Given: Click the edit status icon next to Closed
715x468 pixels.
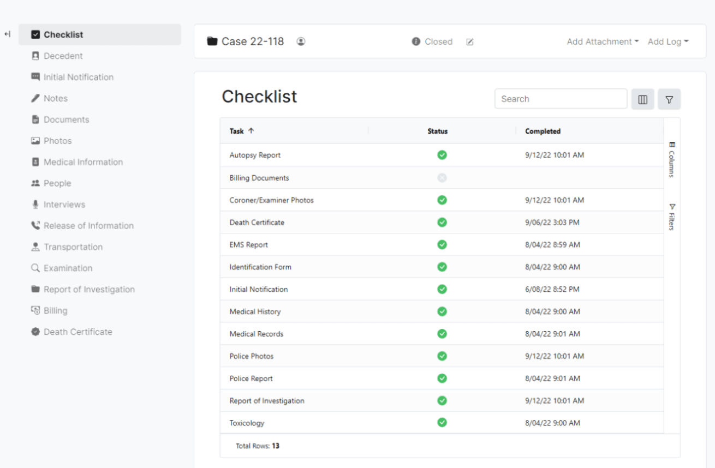Looking at the screenshot, I should [470, 42].
